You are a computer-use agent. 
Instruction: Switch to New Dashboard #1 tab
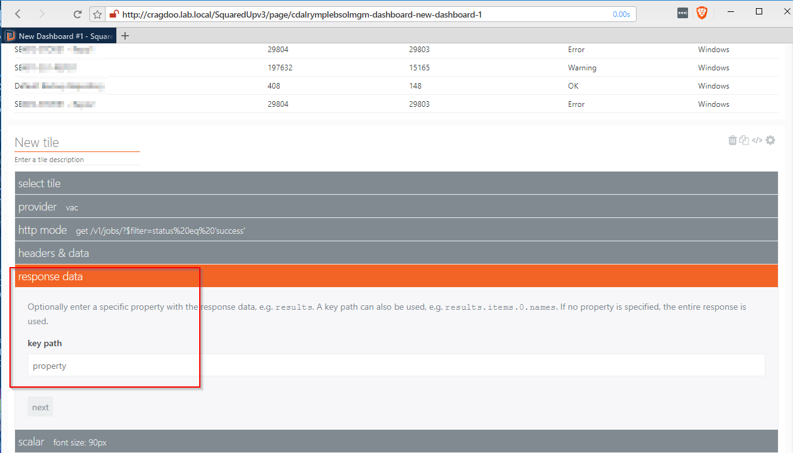pos(60,36)
